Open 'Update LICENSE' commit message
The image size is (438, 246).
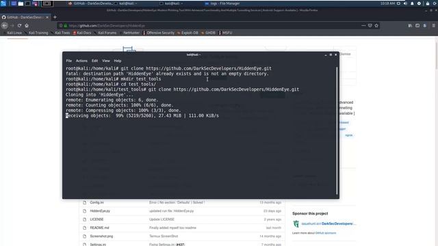(162, 219)
